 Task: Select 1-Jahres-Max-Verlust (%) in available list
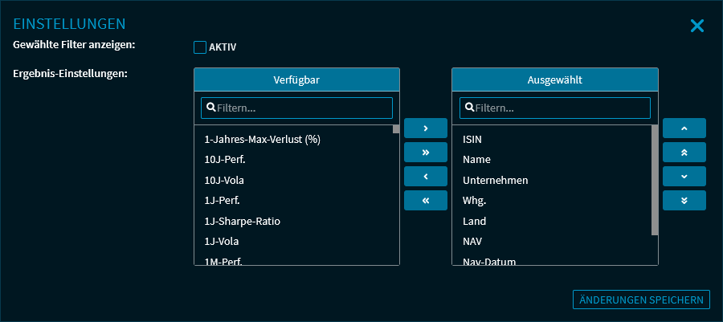[x=263, y=139]
